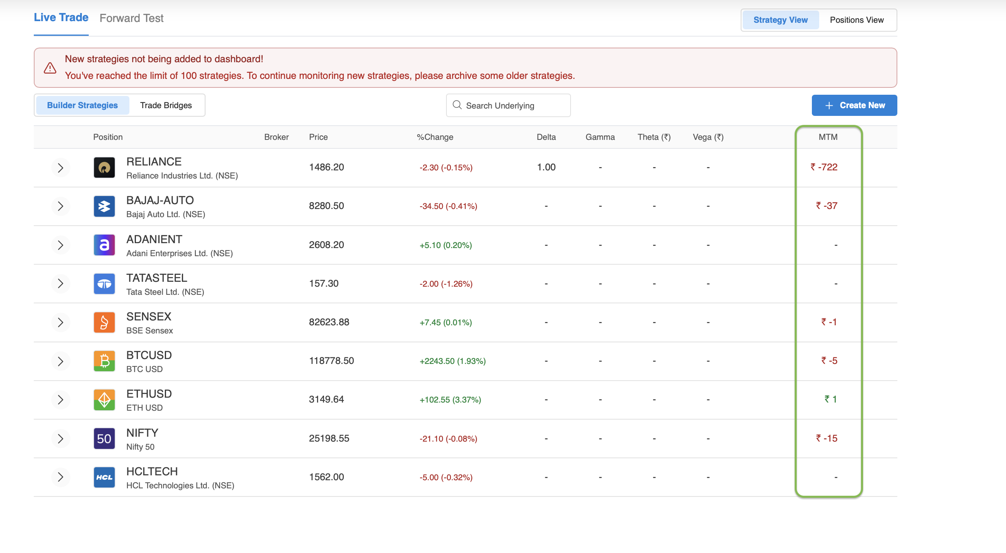Switch to Trade Bridges segment
1006x553 pixels.
click(166, 105)
